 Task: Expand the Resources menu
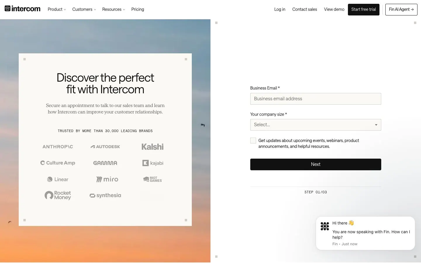tap(114, 9)
